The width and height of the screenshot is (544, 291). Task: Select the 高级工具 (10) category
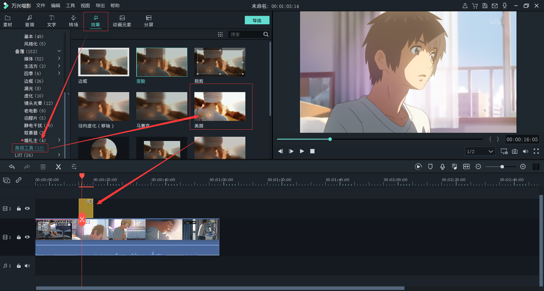click(x=29, y=148)
